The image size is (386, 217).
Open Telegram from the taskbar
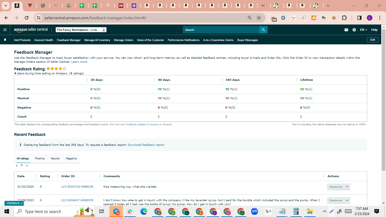pos(116,211)
